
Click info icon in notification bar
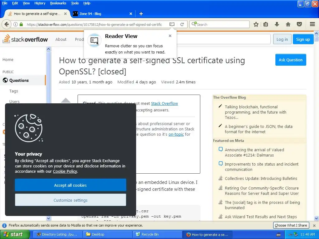[x=4, y=225]
